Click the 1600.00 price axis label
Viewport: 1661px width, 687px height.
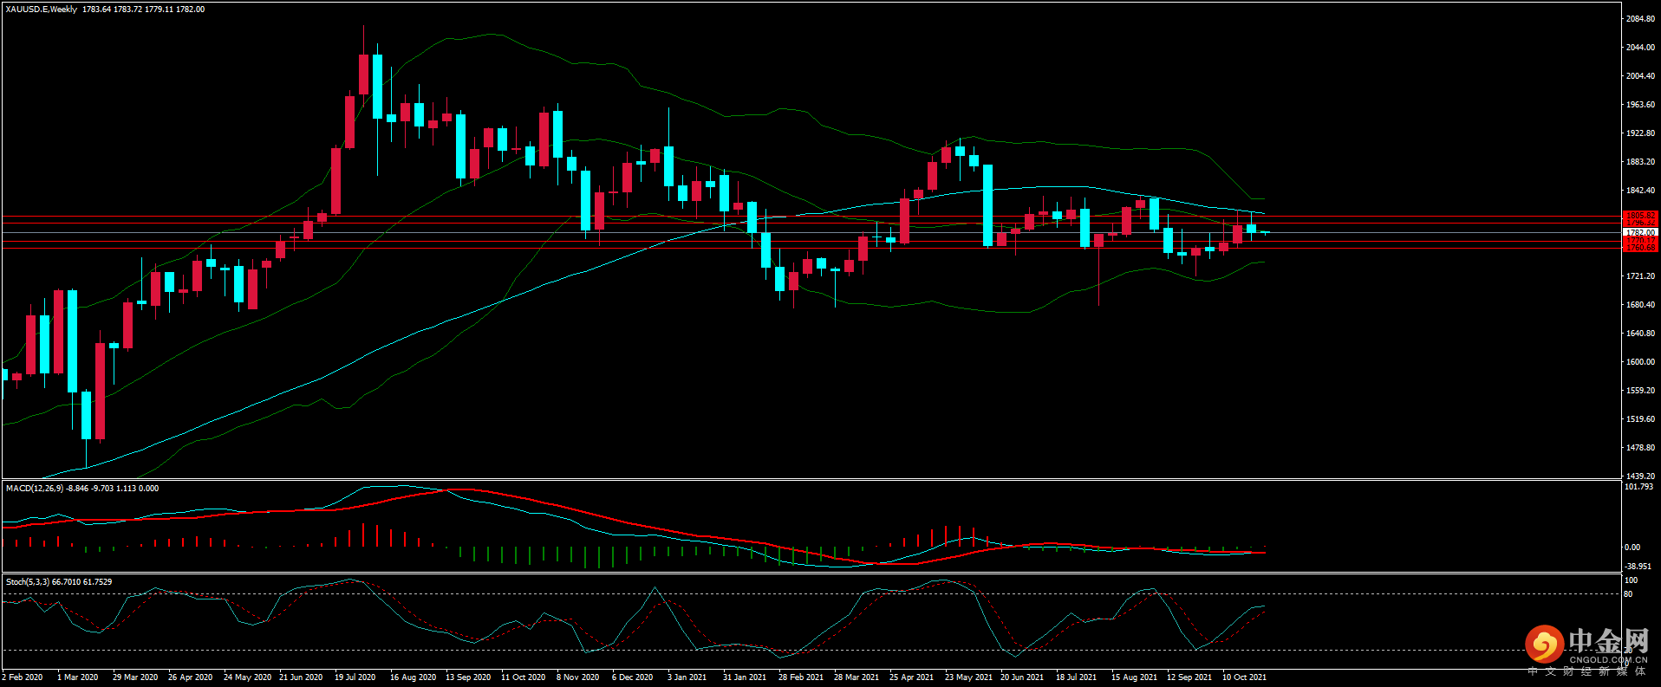(1640, 362)
